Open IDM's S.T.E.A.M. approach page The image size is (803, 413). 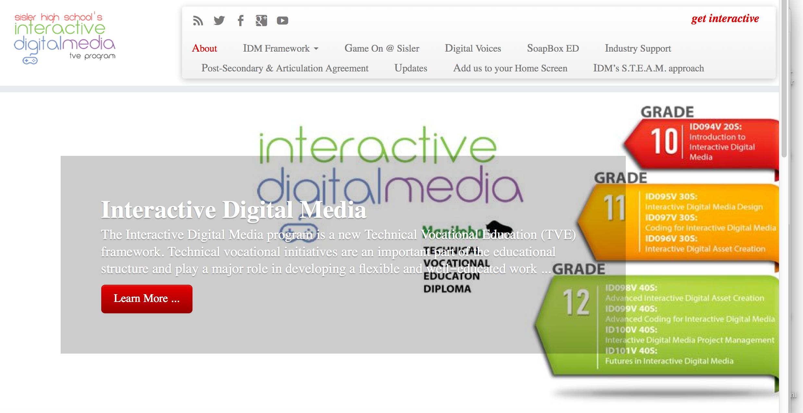coord(649,68)
